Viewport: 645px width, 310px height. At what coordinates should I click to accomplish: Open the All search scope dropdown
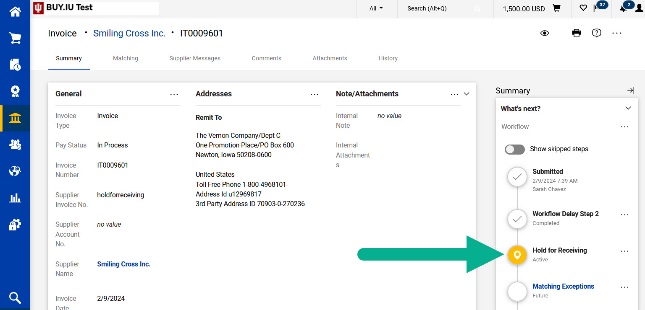376,8
